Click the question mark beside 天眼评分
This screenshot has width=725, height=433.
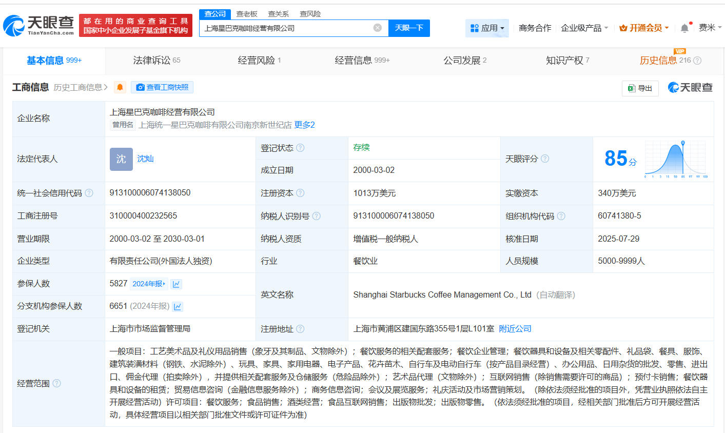[x=545, y=159]
